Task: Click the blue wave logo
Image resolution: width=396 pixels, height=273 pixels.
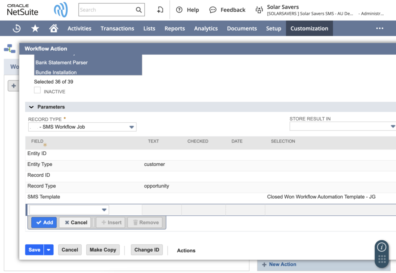Action: click(61, 10)
